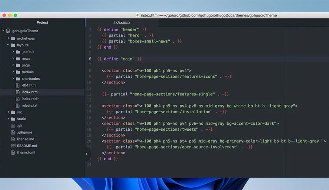Click the "home-page-sections/tweets" string
Viewport: 329px width, 190px height.
tap(166, 129)
